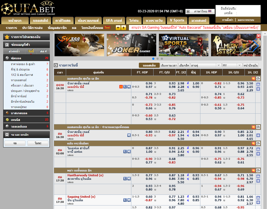Click the play icon next to the language selector
This screenshot has height=209, width=267.
[x=188, y=12]
